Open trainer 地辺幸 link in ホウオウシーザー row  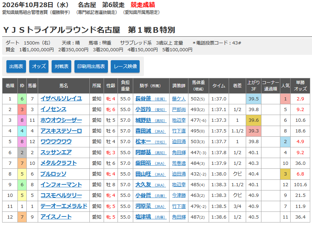[179, 120]
